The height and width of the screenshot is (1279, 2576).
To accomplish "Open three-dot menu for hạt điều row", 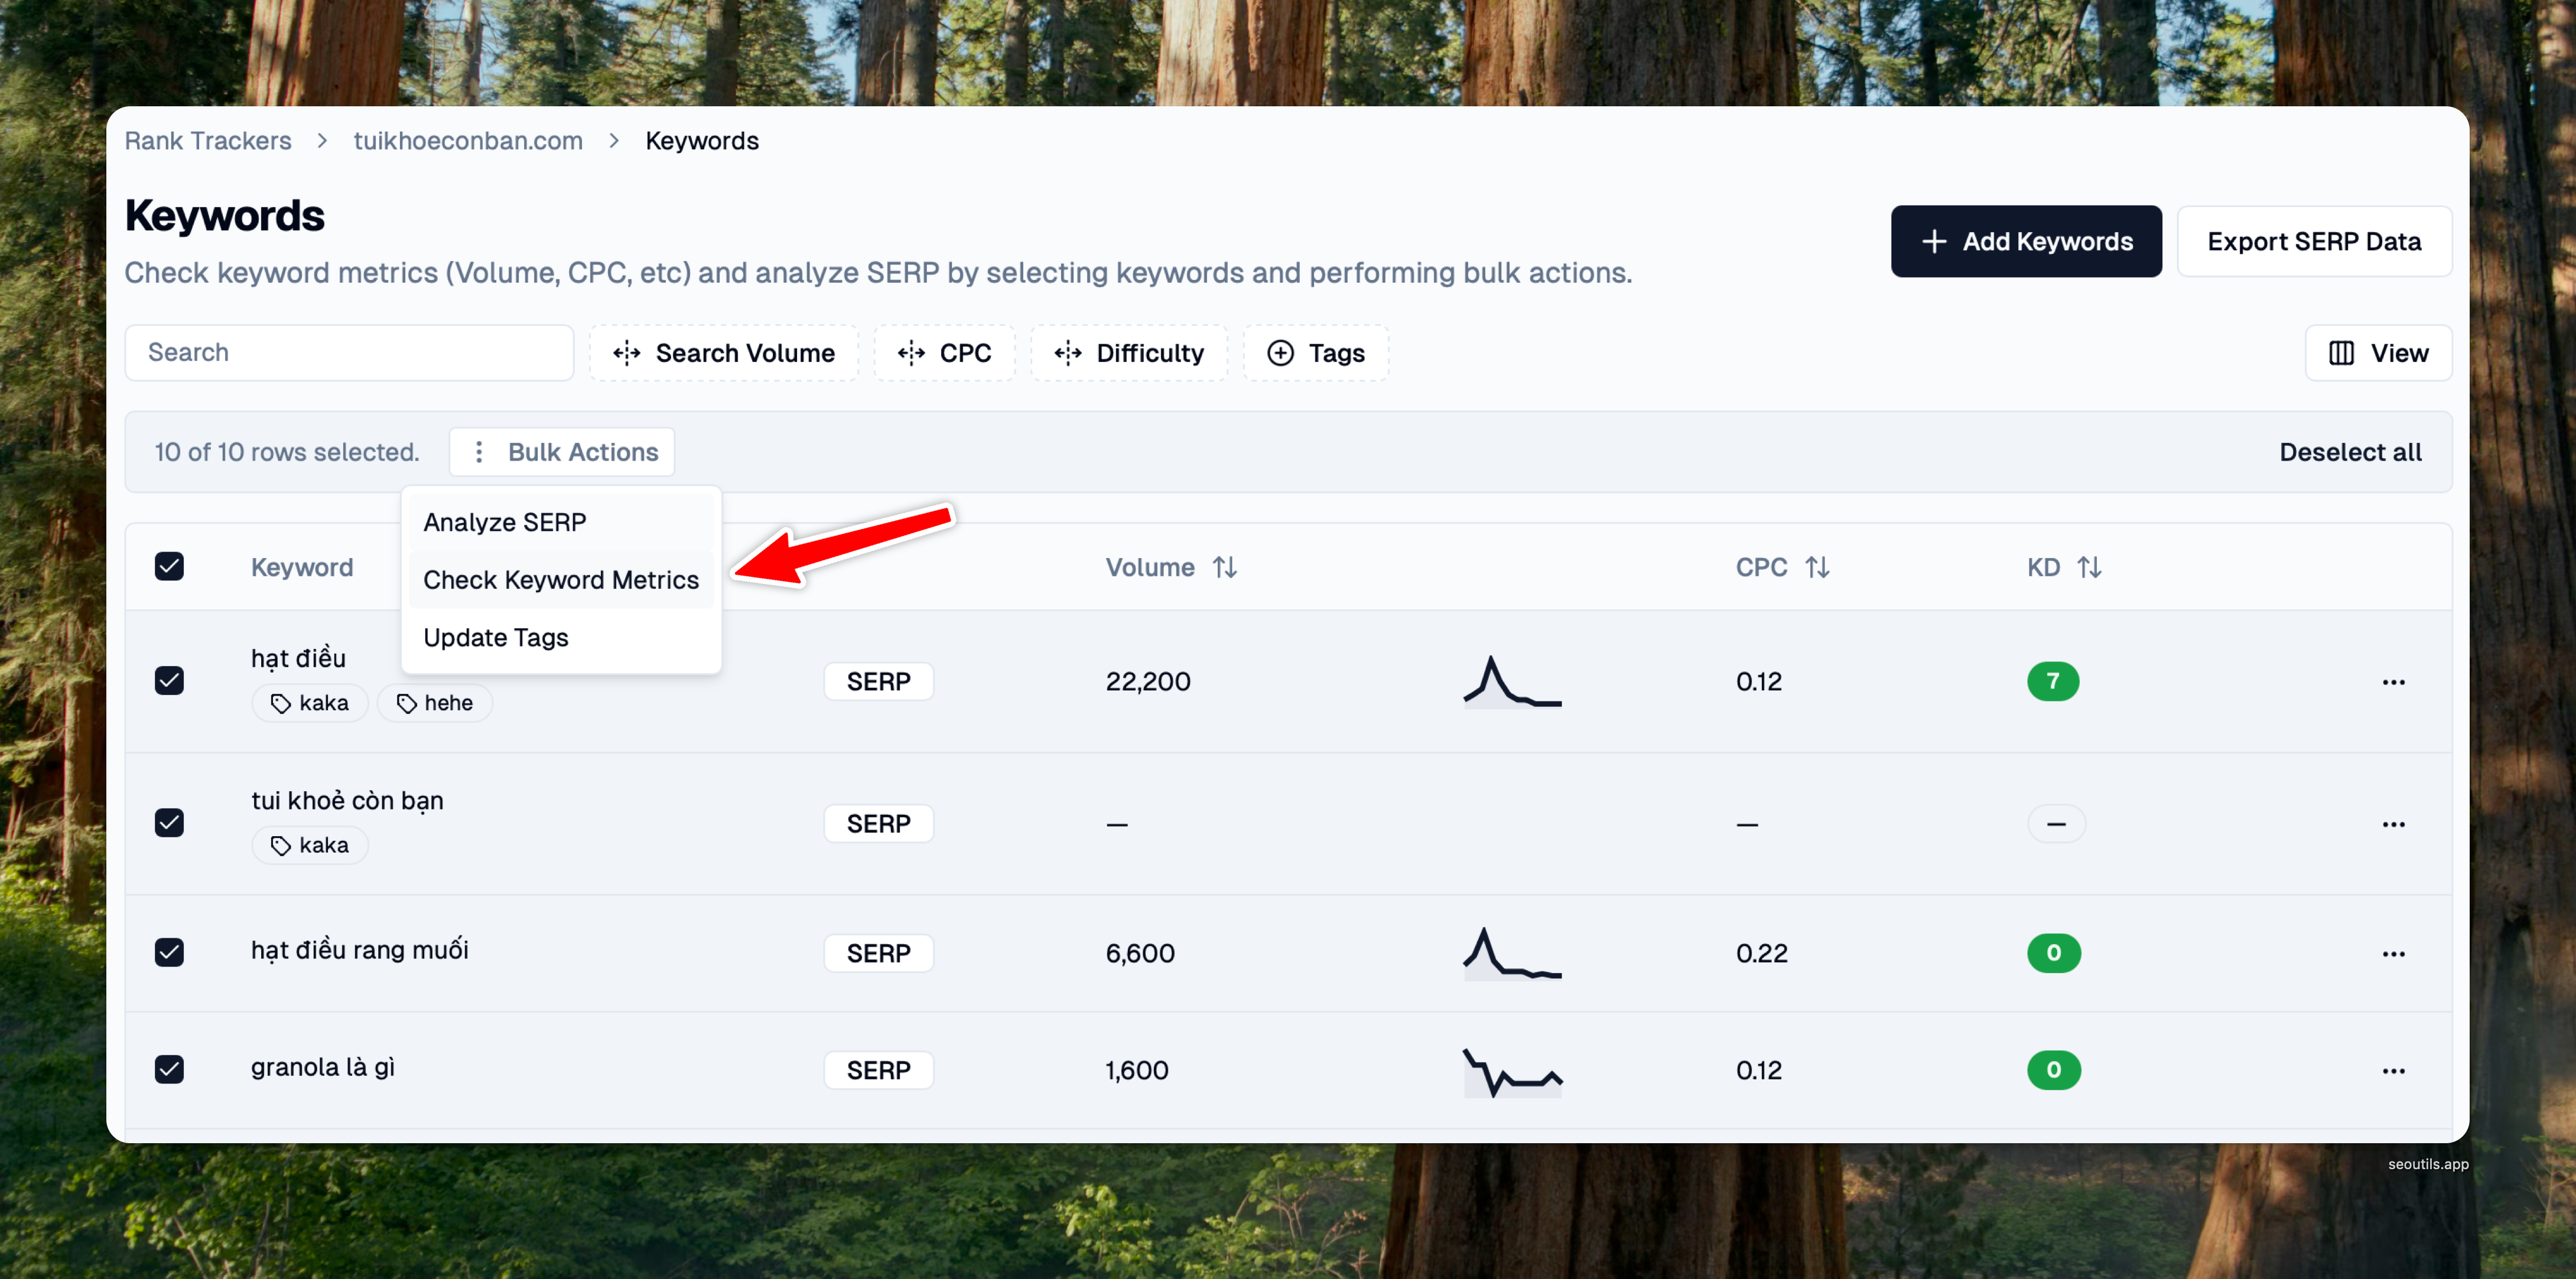I will point(2393,681).
